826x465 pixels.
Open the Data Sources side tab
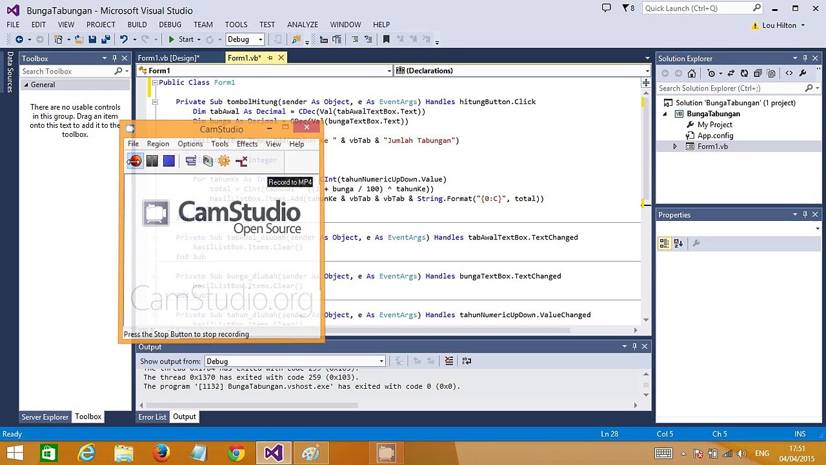pos(10,72)
